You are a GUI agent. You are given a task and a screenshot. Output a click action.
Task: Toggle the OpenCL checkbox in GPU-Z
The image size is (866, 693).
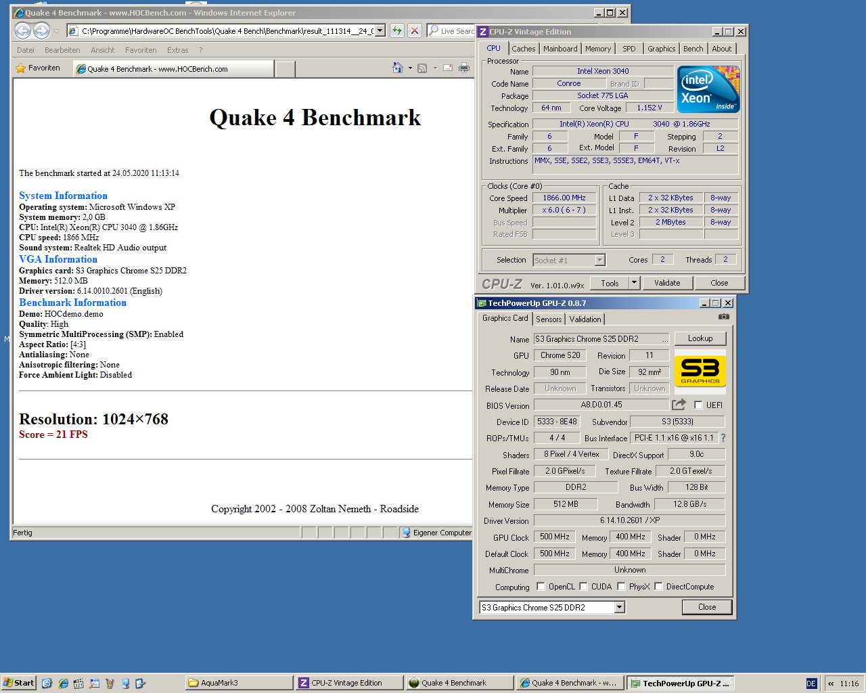pyautogui.click(x=541, y=587)
